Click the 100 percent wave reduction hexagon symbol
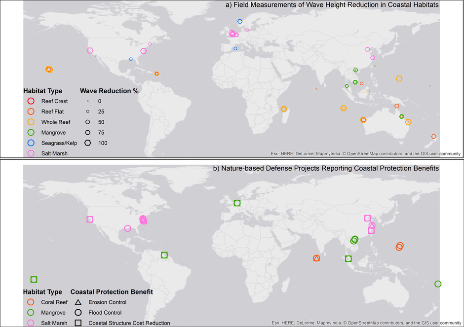The width and height of the screenshot is (464, 327). pos(87,143)
